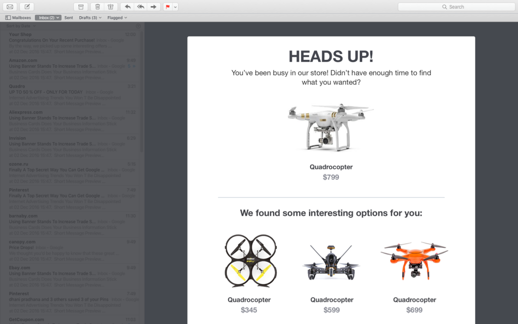This screenshot has width=518, height=324.
Task: Open the Inbox (2) mailbox dropdown
Action: [48, 18]
